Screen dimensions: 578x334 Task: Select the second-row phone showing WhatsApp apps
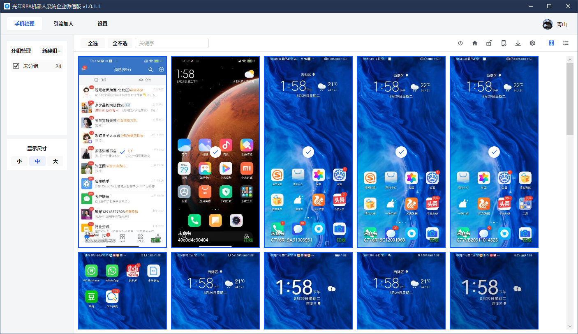pos(123,291)
